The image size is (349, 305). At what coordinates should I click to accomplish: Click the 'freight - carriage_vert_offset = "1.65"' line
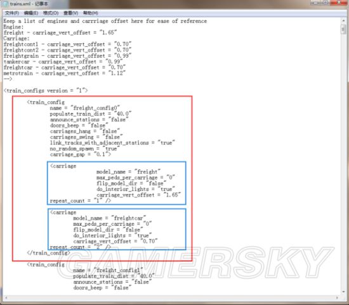coord(60,33)
